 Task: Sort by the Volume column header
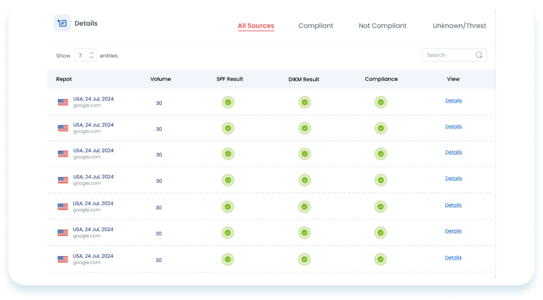coord(160,79)
